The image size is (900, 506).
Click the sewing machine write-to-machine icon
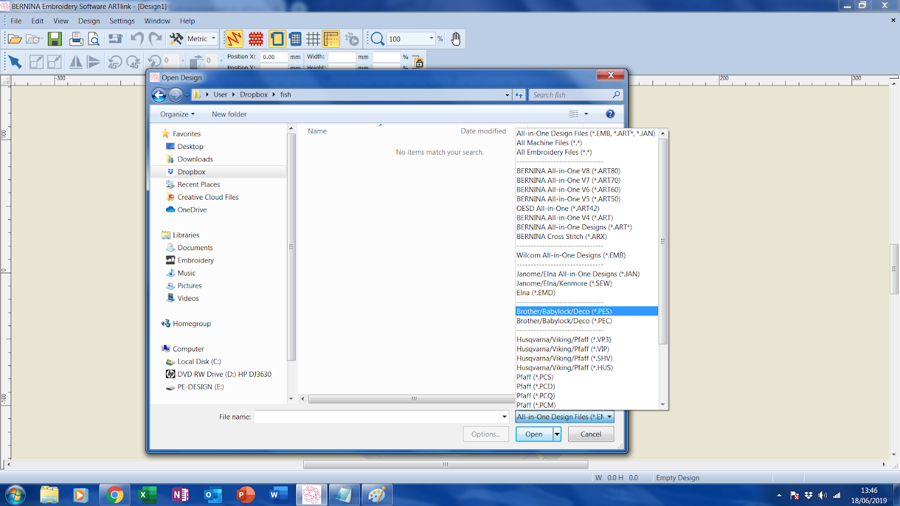[115, 39]
